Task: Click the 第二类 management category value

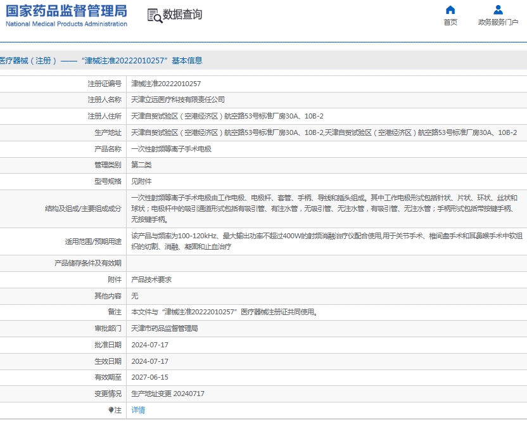Action: coord(141,165)
